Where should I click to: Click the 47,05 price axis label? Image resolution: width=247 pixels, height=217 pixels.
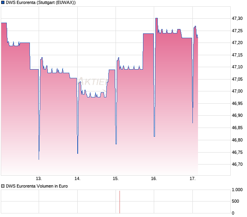point(237,79)
